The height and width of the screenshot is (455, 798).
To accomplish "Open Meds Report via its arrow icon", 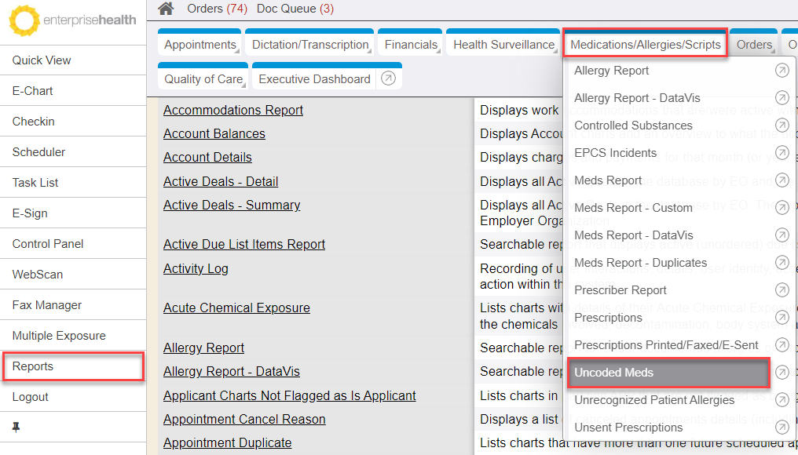I will [x=782, y=180].
